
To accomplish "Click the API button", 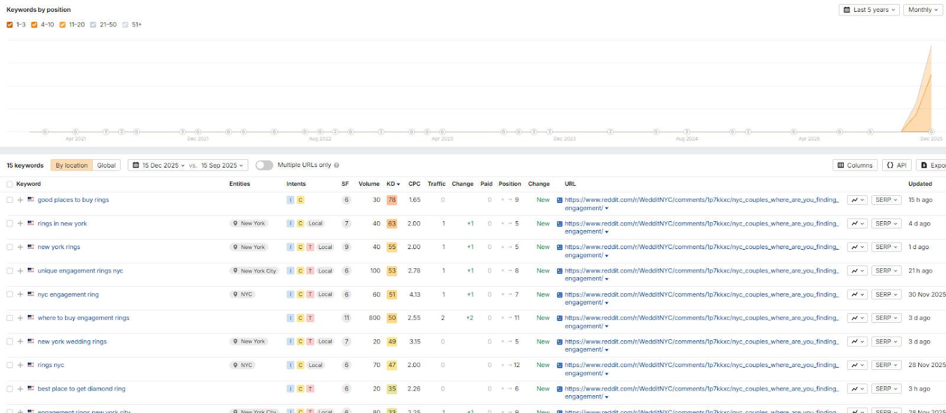I will 896,165.
